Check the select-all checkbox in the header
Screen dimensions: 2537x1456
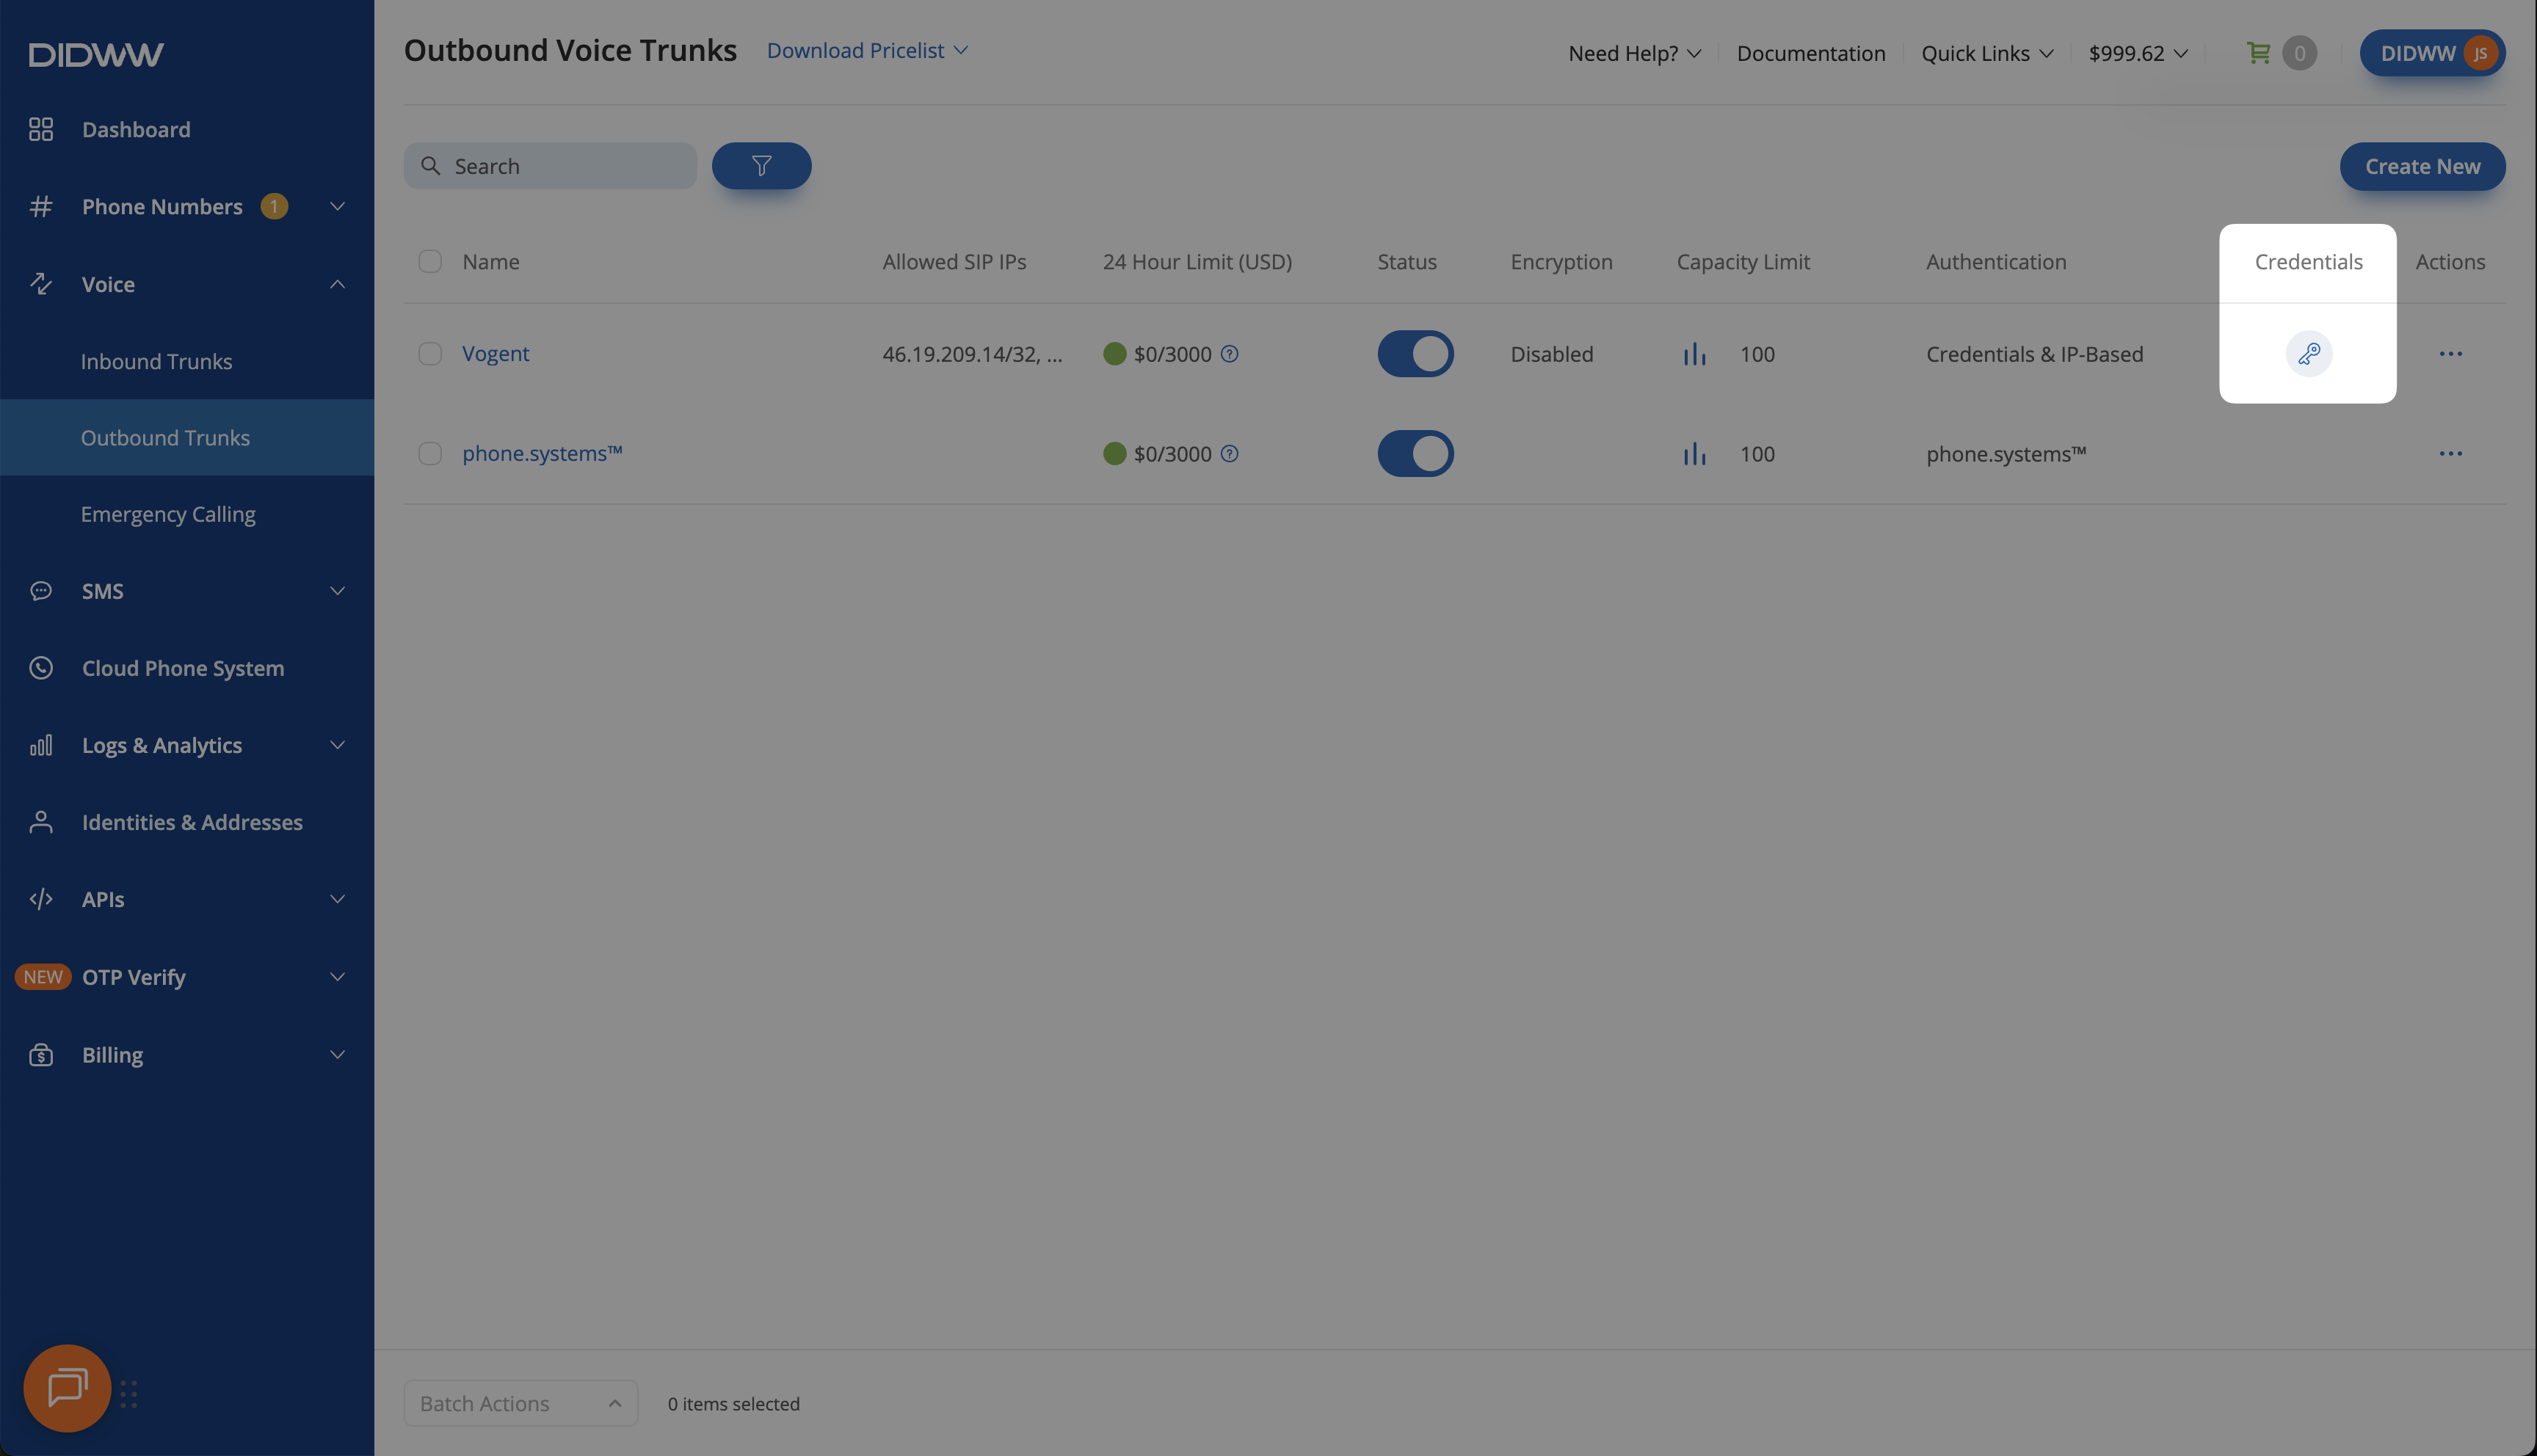(x=430, y=262)
